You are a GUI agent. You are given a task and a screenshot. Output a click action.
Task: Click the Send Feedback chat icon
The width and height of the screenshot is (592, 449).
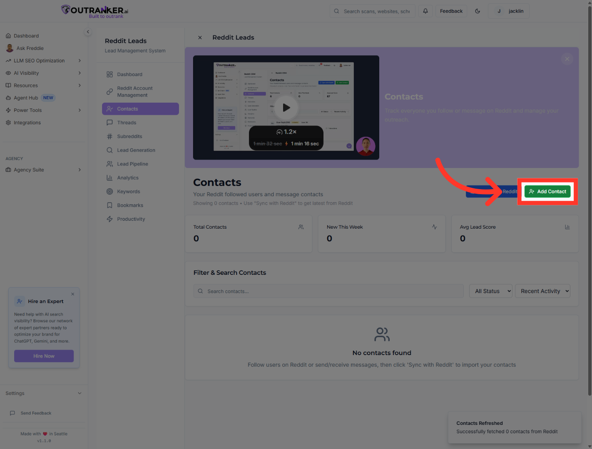[12, 413]
